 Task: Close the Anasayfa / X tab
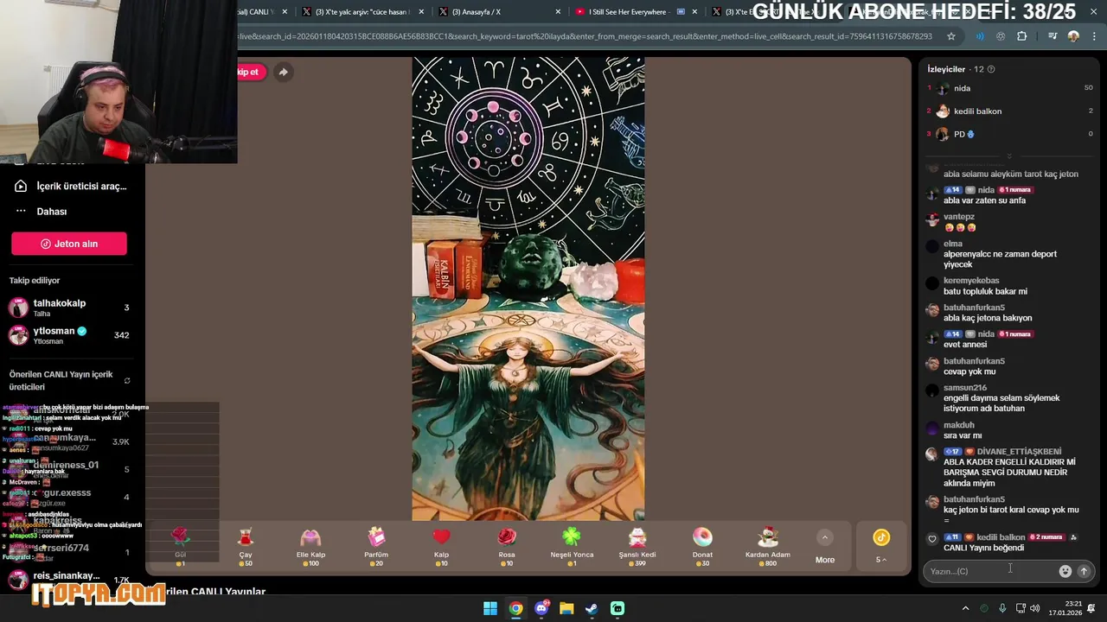[x=558, y=12]
